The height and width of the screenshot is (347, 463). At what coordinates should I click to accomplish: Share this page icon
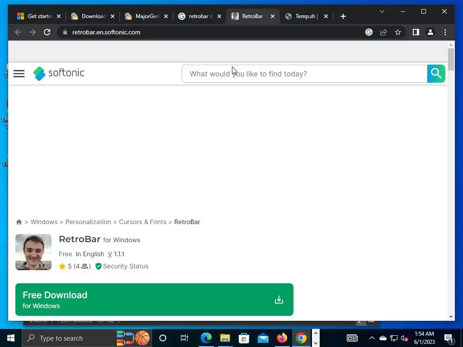click(x=383, y=32)
